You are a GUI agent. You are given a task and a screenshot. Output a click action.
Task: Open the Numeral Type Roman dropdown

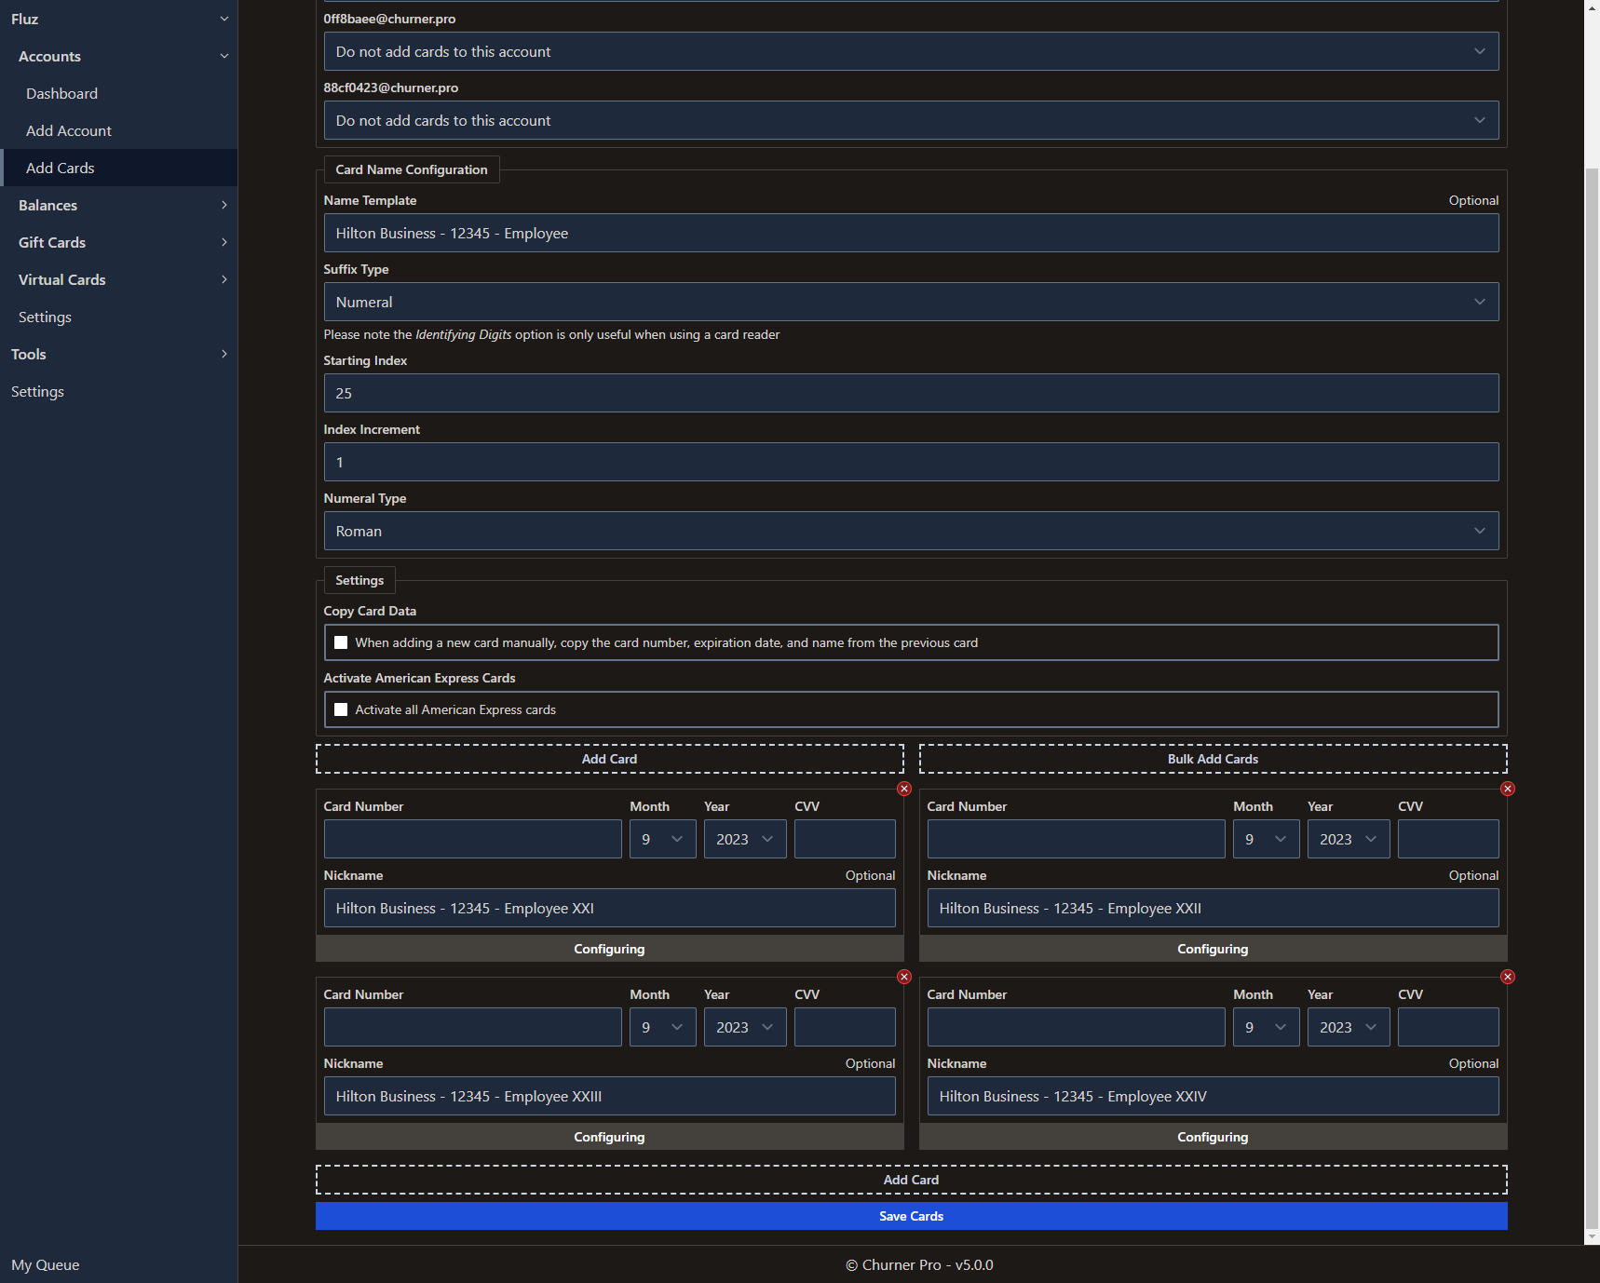click(x=910, y=531)
